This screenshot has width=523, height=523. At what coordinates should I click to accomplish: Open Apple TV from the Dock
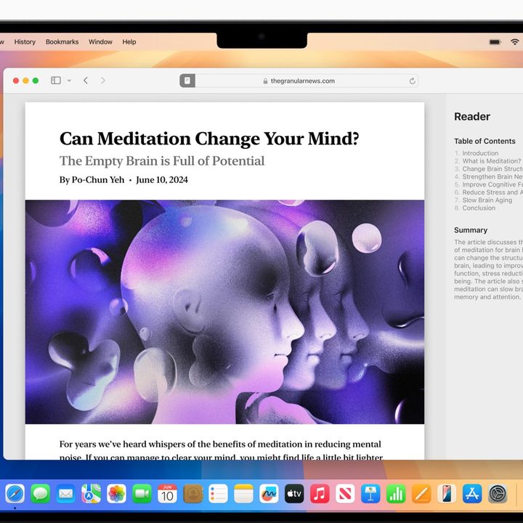(x=294, y=494)
